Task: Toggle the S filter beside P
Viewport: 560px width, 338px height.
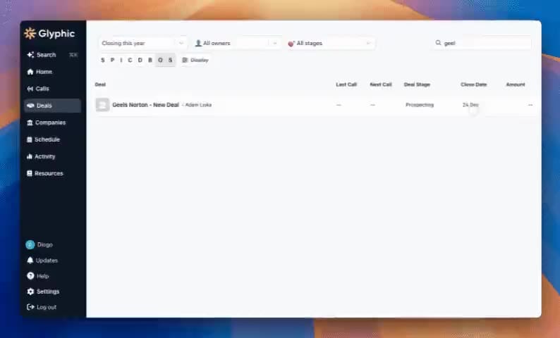Action: coord(103,60)
